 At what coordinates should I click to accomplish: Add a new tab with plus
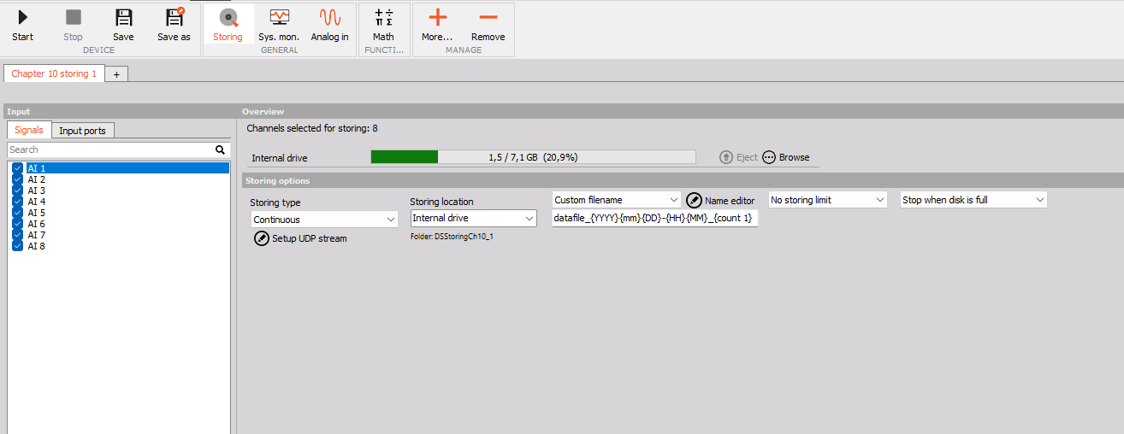116,74
